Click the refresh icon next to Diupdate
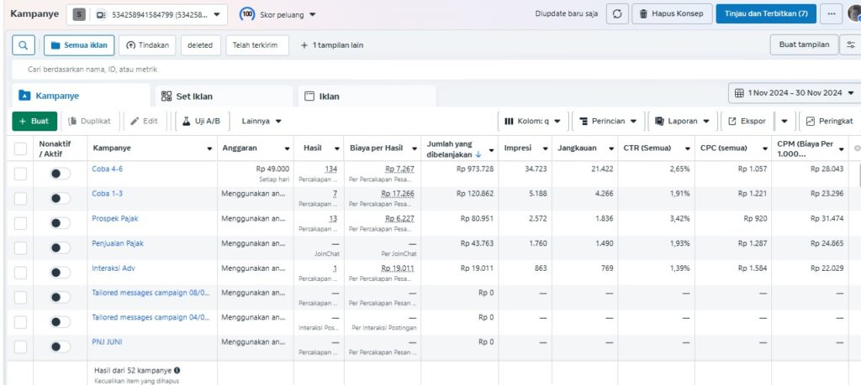This screenshot has height=385, width=861. click(617, 14)
